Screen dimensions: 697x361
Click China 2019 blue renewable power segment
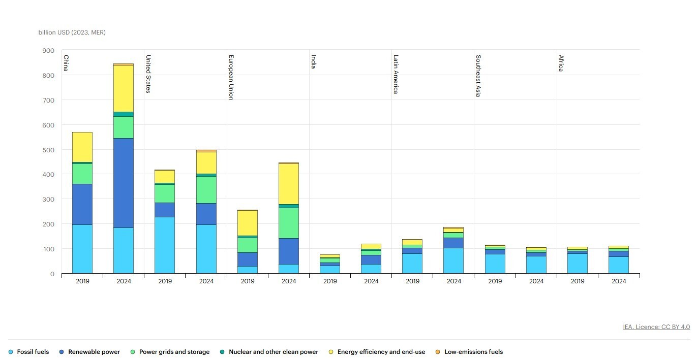[82, 204]
